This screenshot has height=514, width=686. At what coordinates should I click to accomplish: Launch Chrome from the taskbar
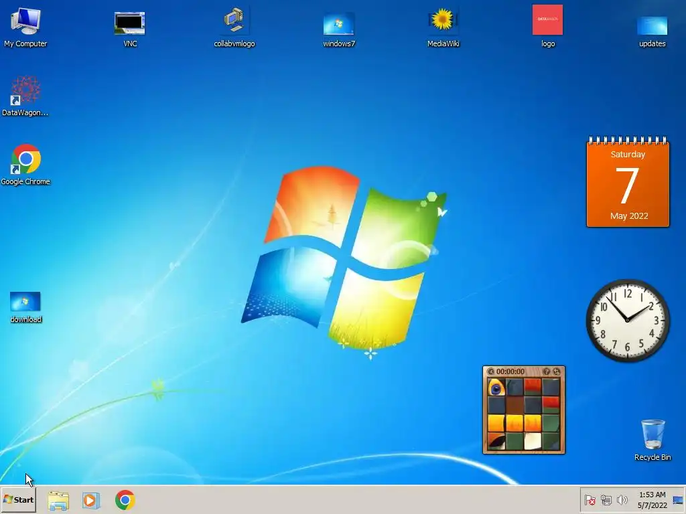tap(125, 500)
